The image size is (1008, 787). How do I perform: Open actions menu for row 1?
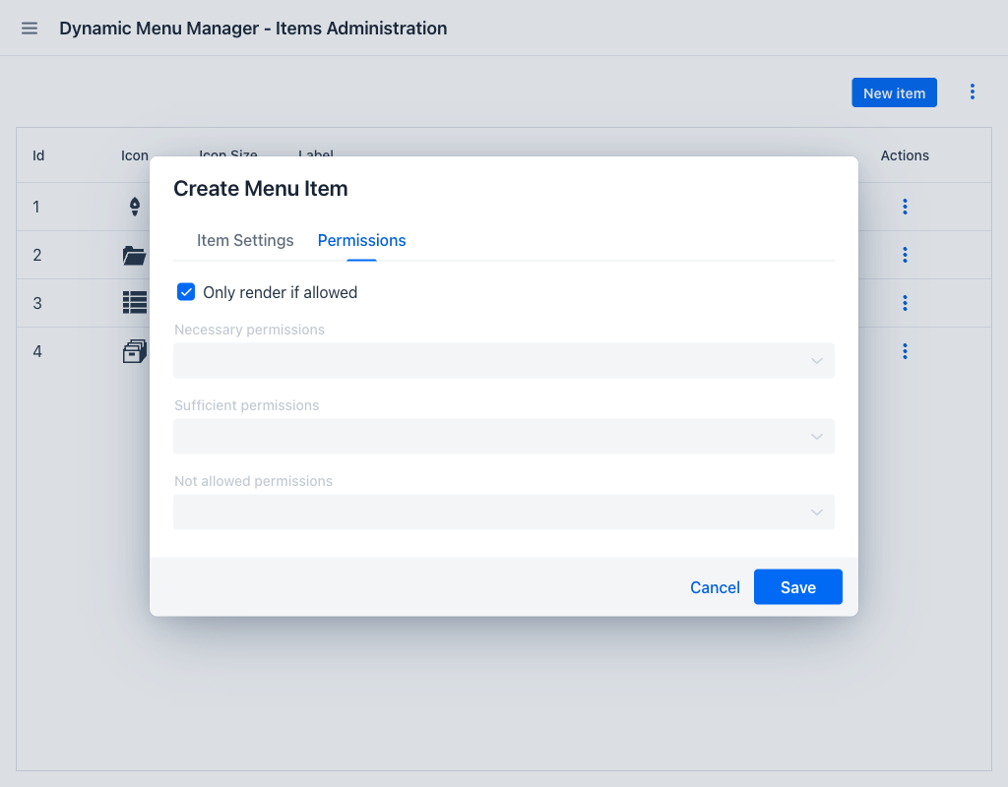905,207
